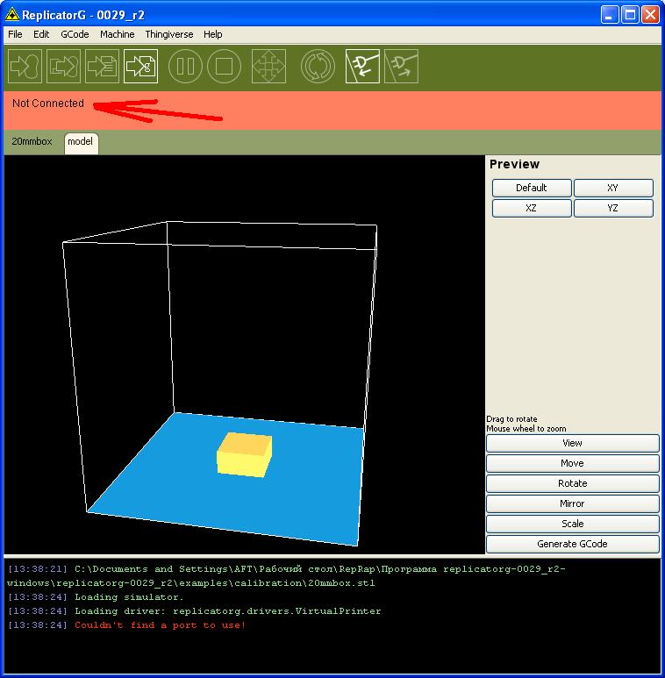The height and width of the screenshot is (678, 665).
Task: Switch preview to XY view
Action: click(x=612, y=188)
